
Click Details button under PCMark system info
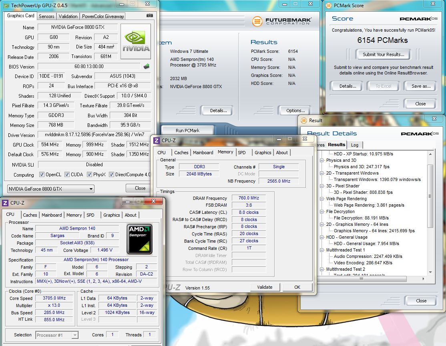coord(219,111)
